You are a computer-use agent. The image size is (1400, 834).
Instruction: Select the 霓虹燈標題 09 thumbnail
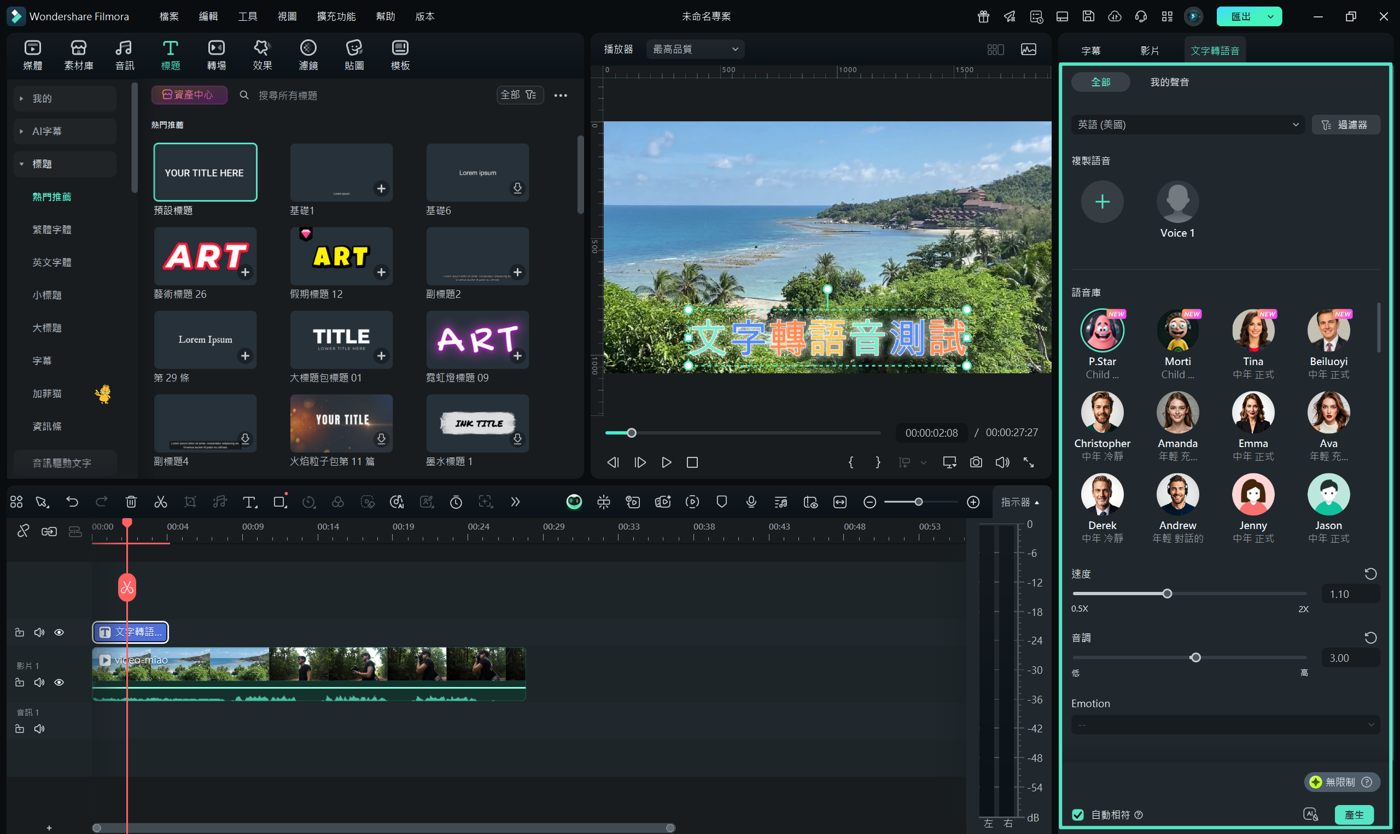477,340
